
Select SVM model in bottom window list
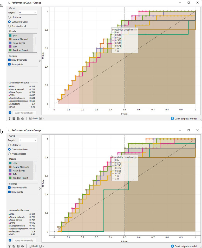tap(21, 174)
